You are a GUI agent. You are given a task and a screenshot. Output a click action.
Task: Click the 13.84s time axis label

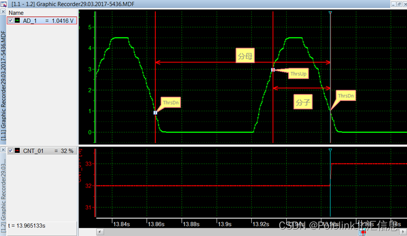tap(121, 224)
